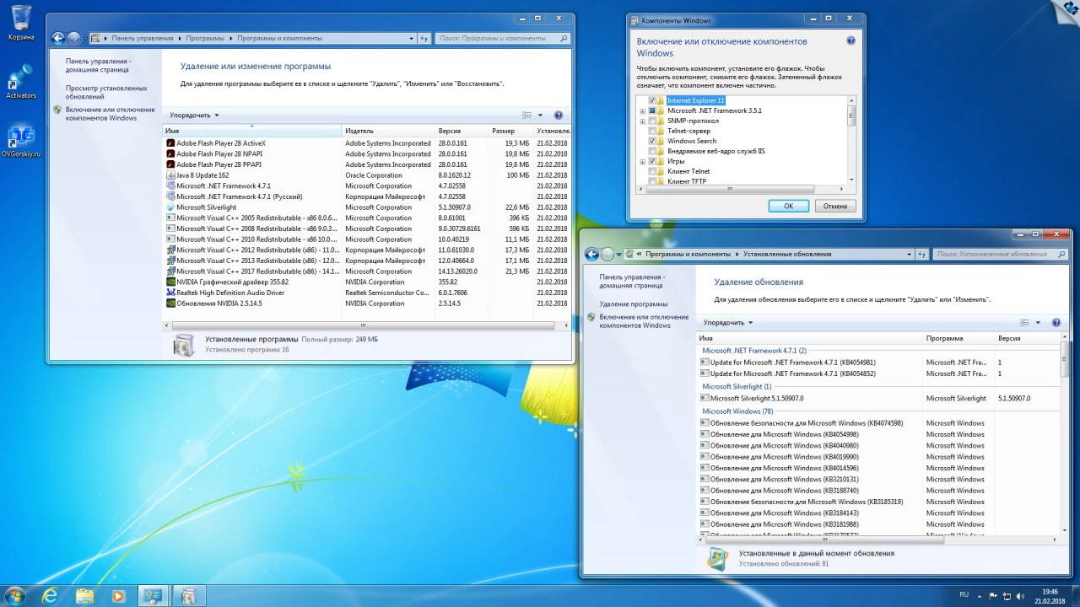Click Отмена in Компоненты Windows dialog

coord(835,206)
